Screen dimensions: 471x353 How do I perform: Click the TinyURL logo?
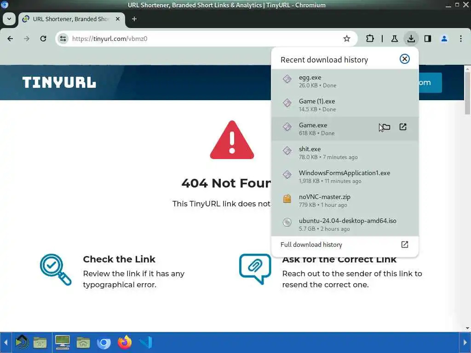tap(59, 82)
